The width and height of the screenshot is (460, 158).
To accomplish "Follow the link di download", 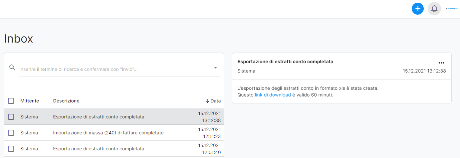I will [x=273, y=95].
